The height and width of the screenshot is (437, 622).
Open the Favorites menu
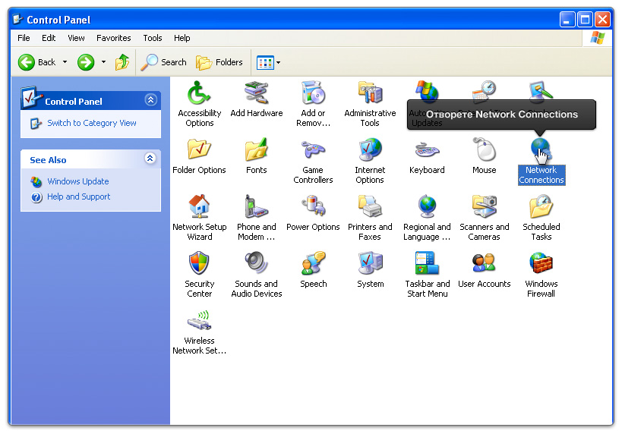pyautogui.click(x=113, y=38)
